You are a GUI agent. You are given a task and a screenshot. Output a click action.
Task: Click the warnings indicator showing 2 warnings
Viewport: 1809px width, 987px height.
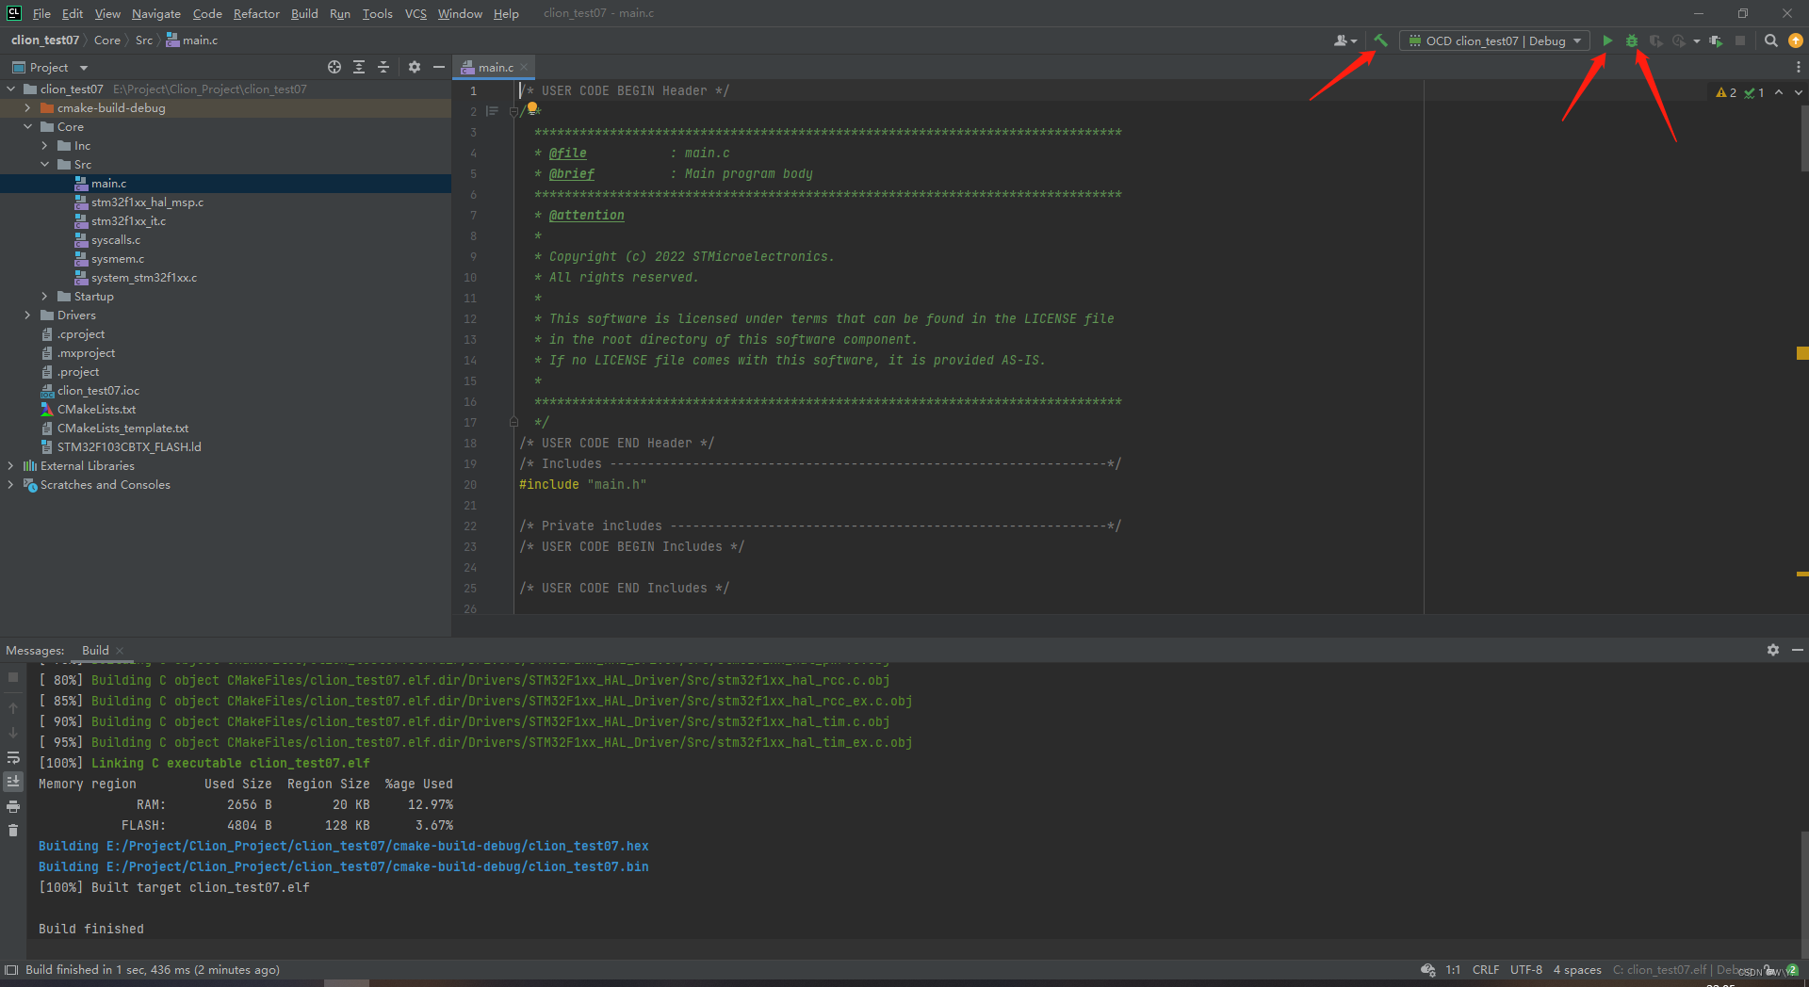point(1727,92)
